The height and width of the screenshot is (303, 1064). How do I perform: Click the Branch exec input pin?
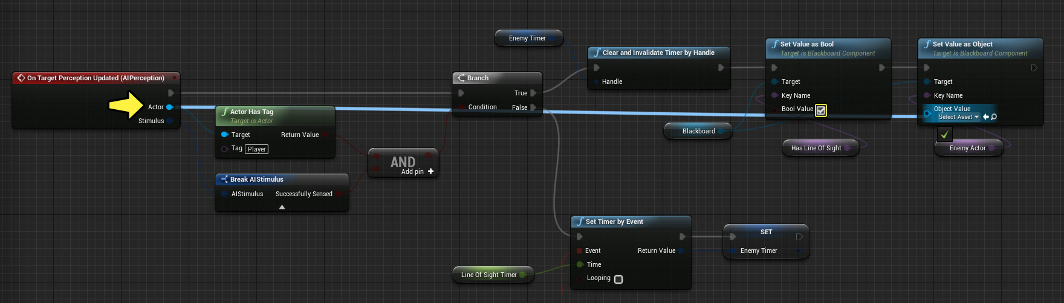(x=461, y=93)
